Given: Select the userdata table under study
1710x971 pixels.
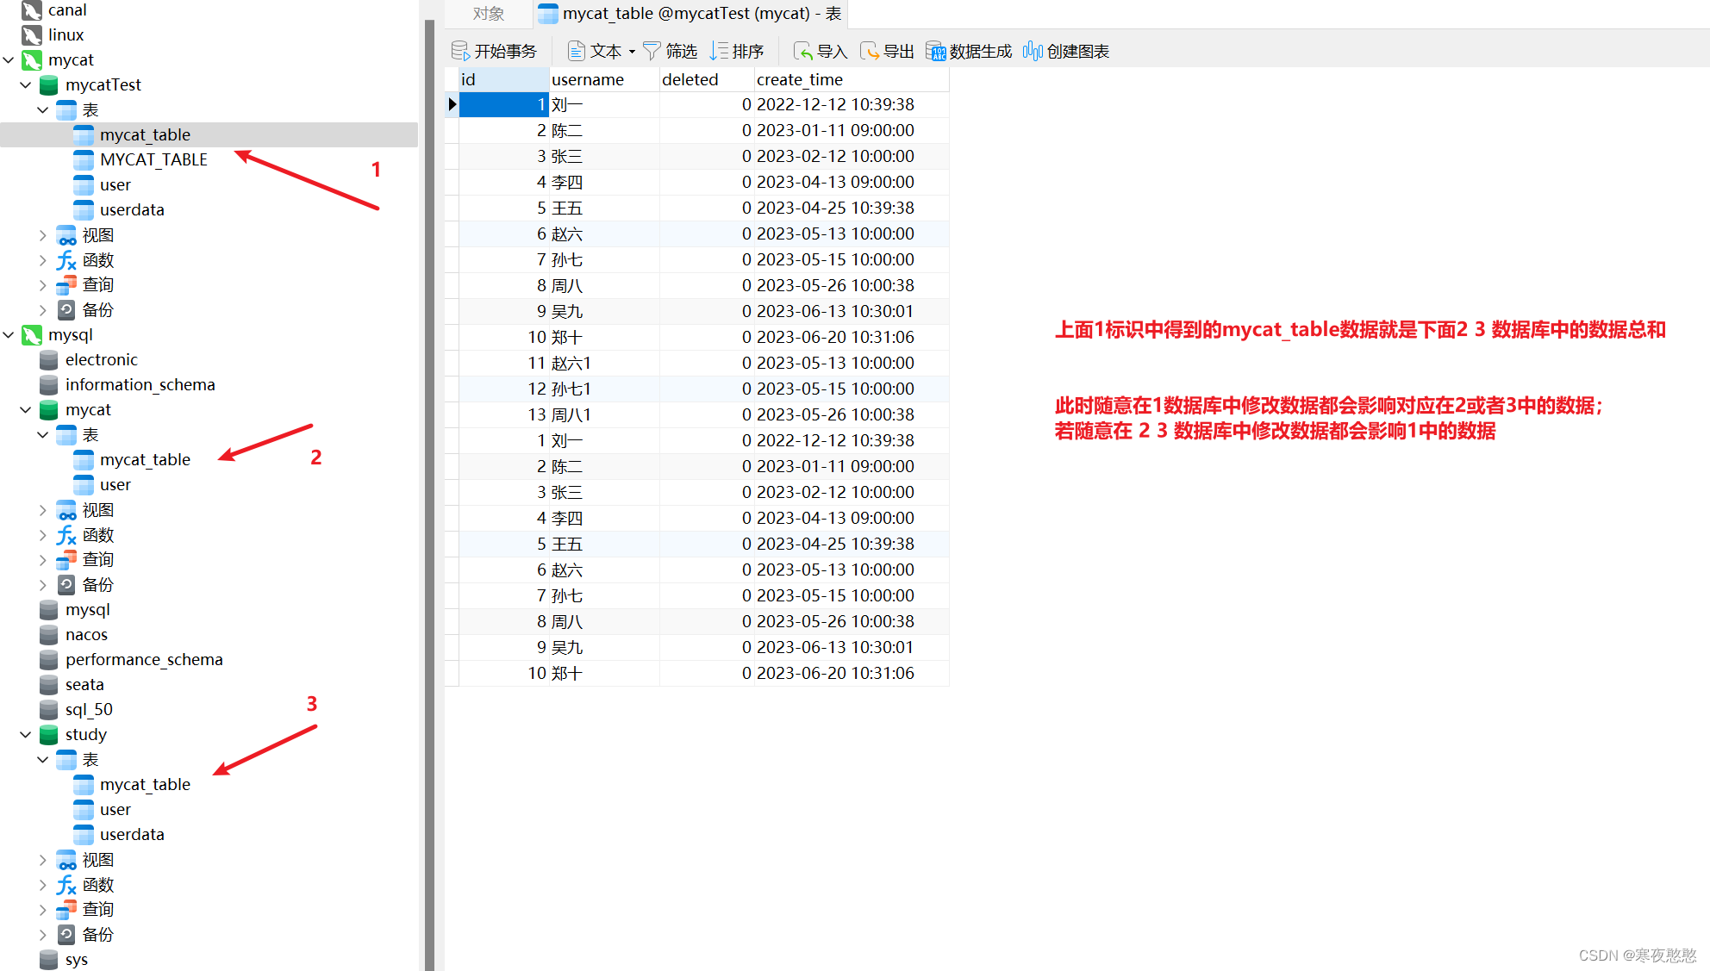Looking at the screenshot, I should pyautogui.click(x=132, y=834).
